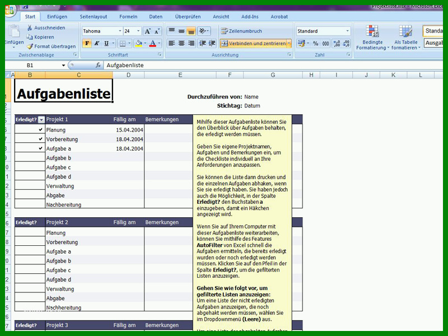Add a decimal place
Screen dimensions: 448x336
pyautogui.click(x=337, y=44)
